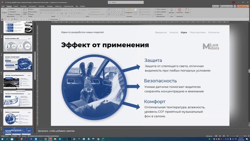Toggle Italic formatting
The image size is (250, 141).
click(43, 13)
